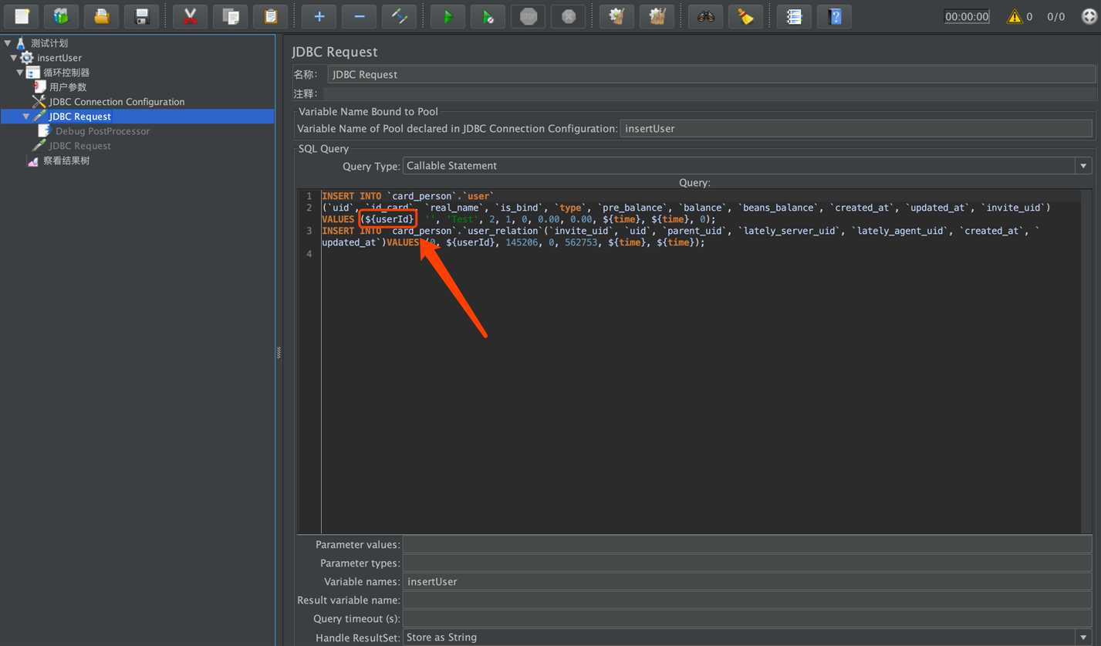Open the Query Type dropdown
The height and width of the screenshot is (646, 1101).
1083,166
